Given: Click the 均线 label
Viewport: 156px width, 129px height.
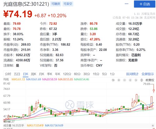Looking at the screenshot, I should coord(6,79).
